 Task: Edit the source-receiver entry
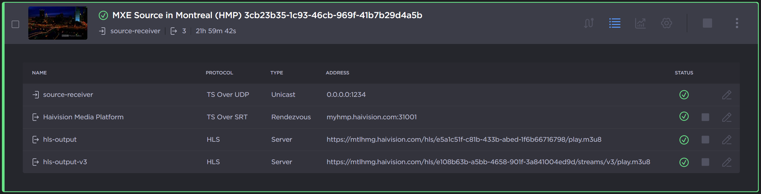727,95
